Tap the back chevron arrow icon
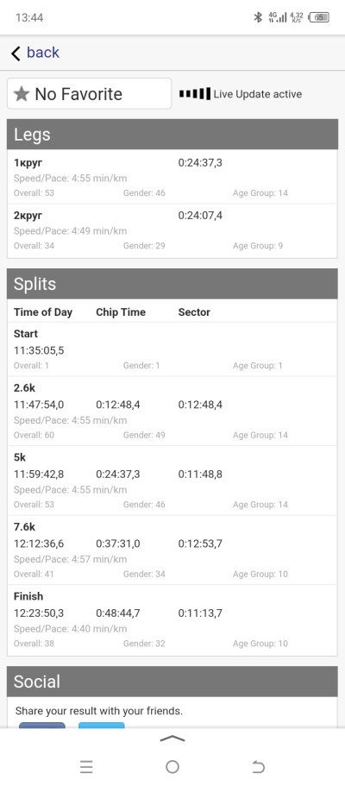This screenshot has height=786, width=345. point(16,53)
